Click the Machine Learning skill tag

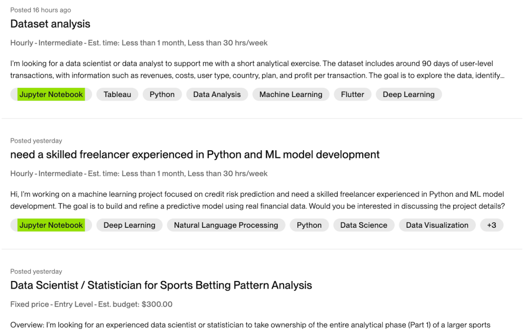(x=291, y=94)
